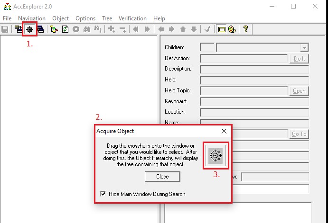The image size is (328, 223).
Task: Toggle Hide Main Window During Search checkbox
Action: point(103,194)
